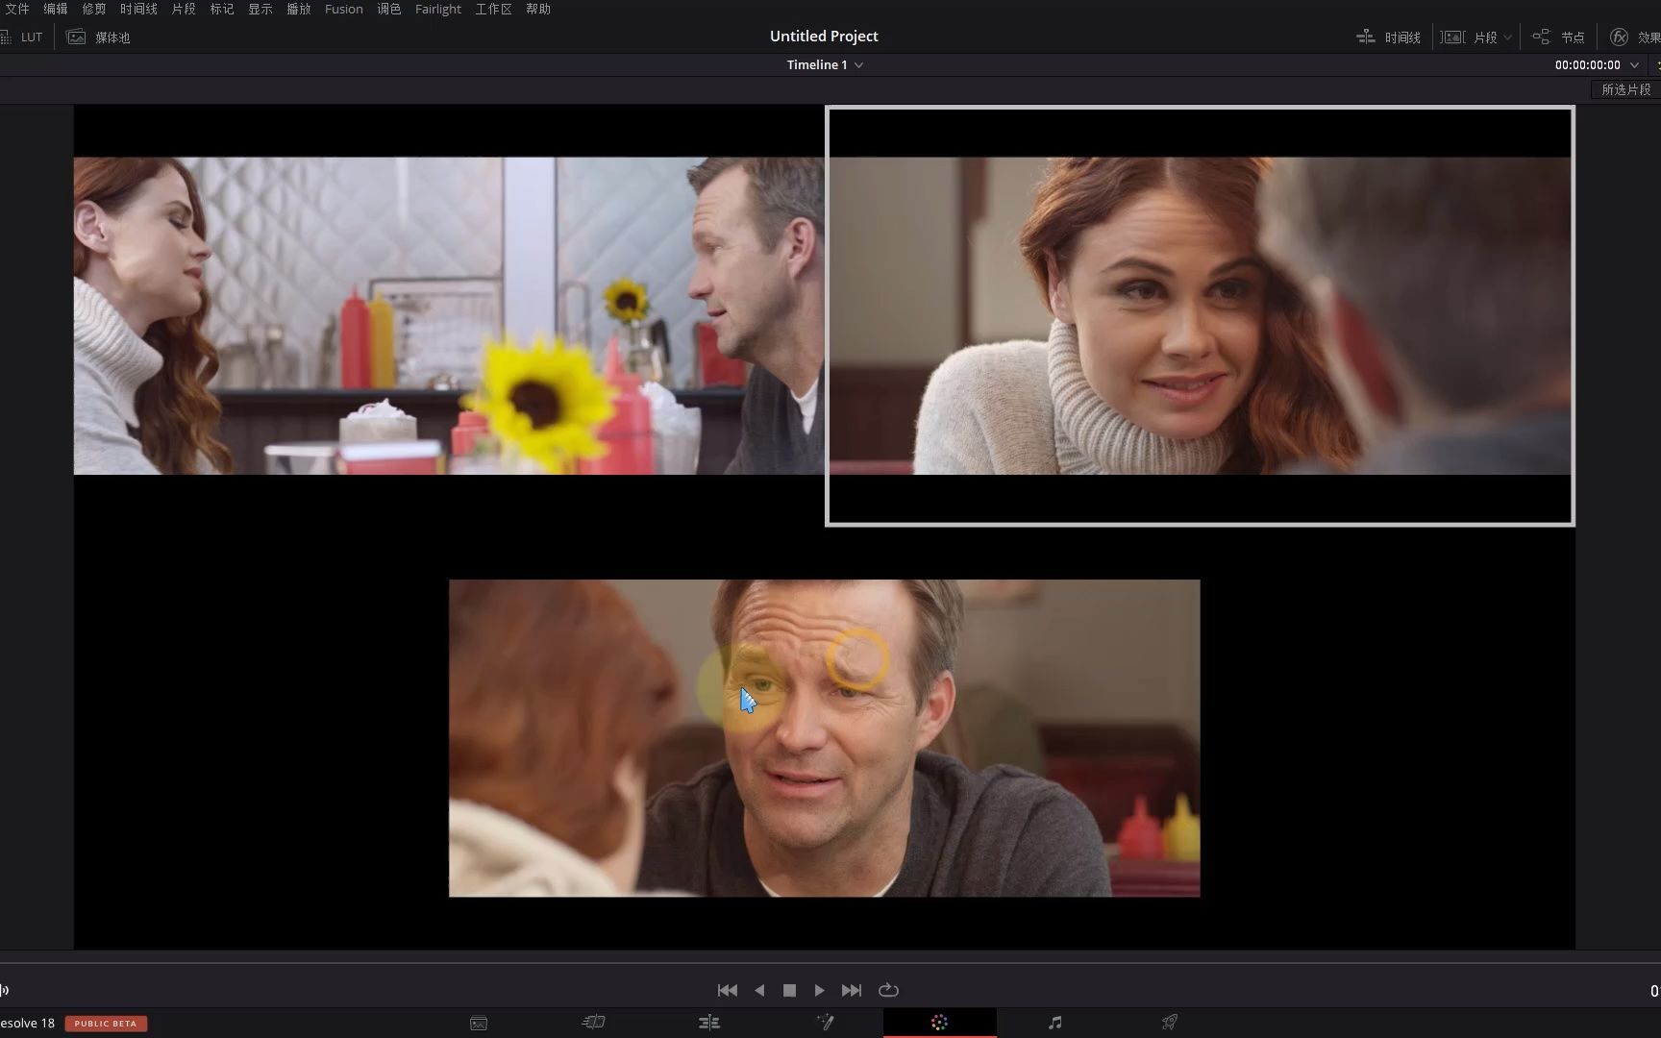Open the 工作区 (Workspace) menu
Image resolution: width=1661 pixels, height=1038 pixels.
click(x=493, y=9)
